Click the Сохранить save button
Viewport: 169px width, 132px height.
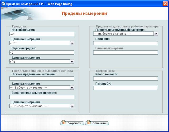[72, 123]
